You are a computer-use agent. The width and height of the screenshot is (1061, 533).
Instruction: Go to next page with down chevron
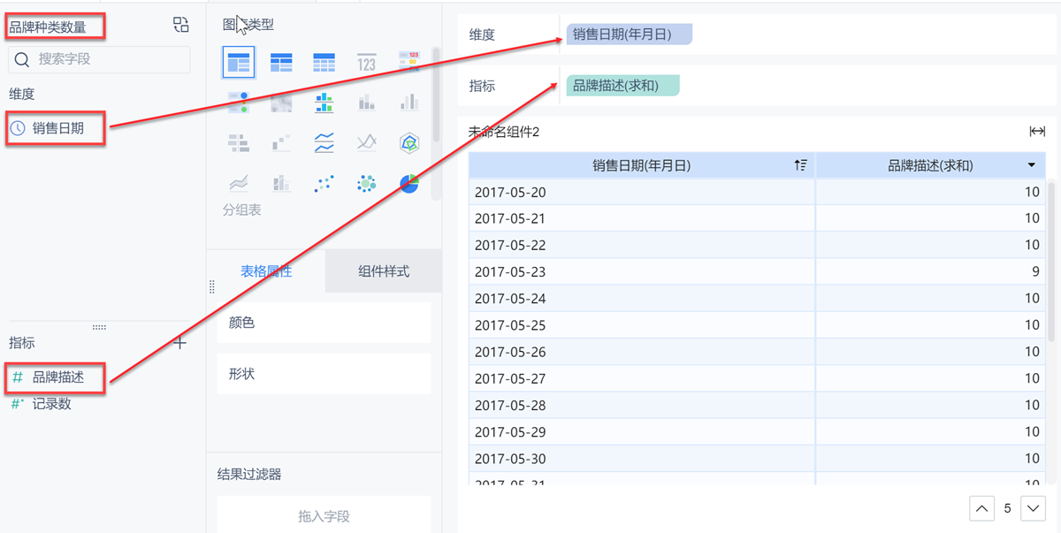1034,509
